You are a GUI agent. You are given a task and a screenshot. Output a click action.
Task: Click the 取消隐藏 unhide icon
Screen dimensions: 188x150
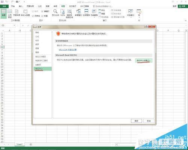[x=103, y=17]
